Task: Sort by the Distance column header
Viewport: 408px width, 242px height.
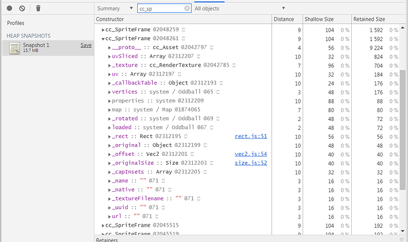Action: tap(284, 19)
